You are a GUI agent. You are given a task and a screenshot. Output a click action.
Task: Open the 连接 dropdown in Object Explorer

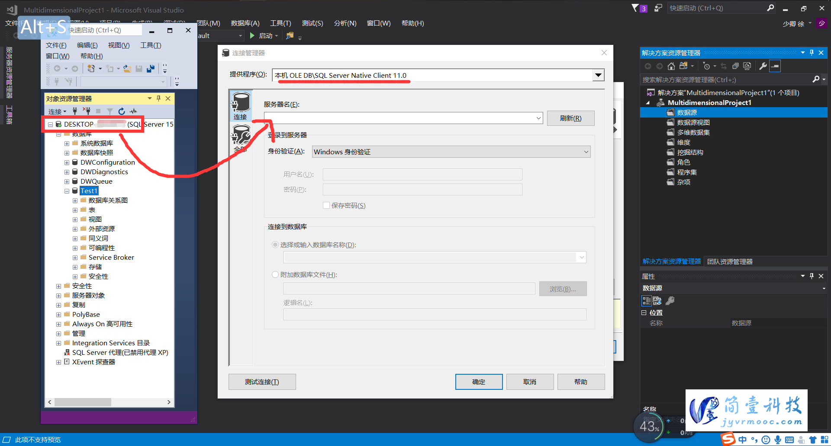tap(57, 111)
